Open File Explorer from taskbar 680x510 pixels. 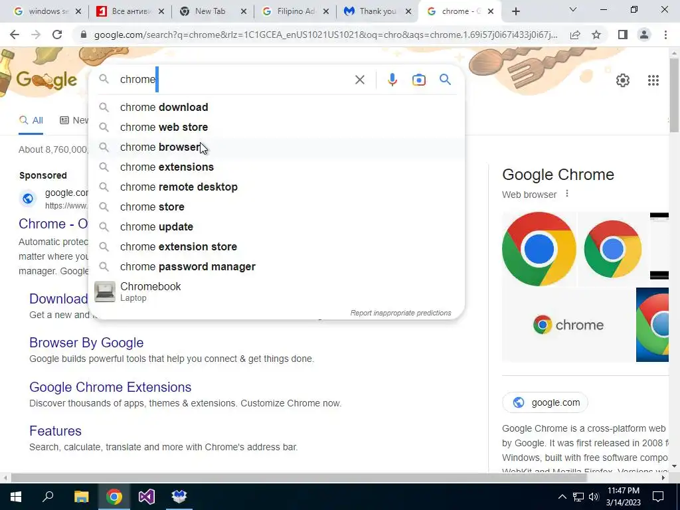(x=81, y=497)
